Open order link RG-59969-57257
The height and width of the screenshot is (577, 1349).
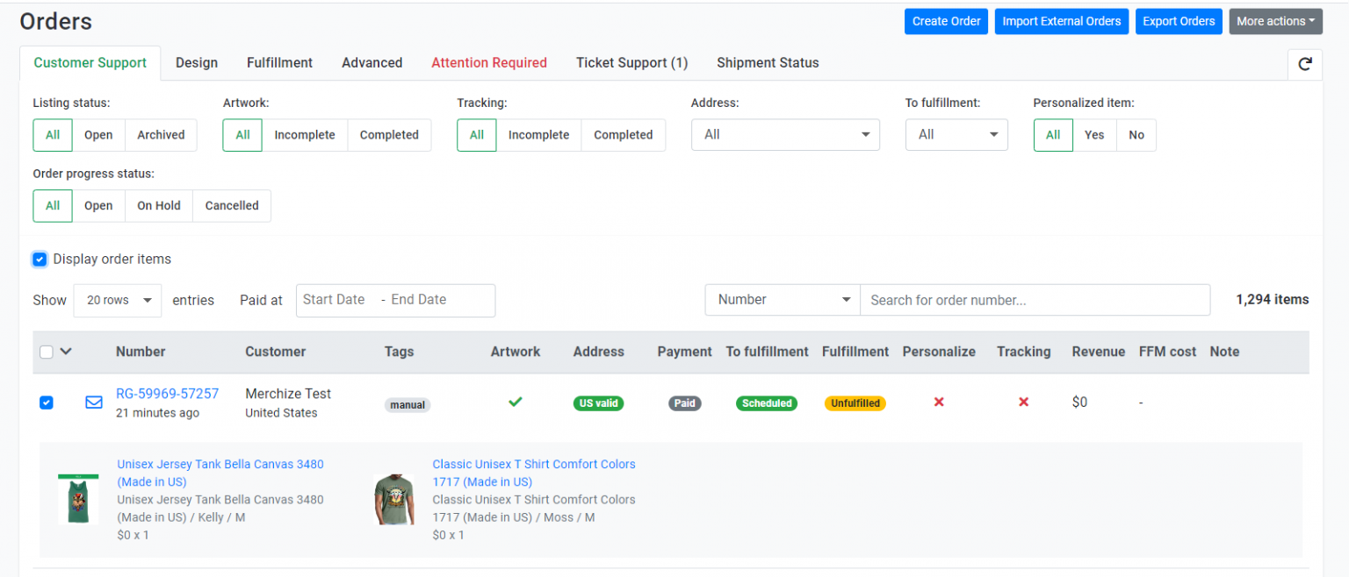167,394
